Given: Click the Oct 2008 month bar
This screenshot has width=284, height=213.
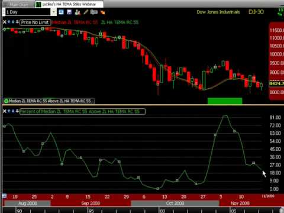Looking at the screenshot, I should [x=175, y=203].
